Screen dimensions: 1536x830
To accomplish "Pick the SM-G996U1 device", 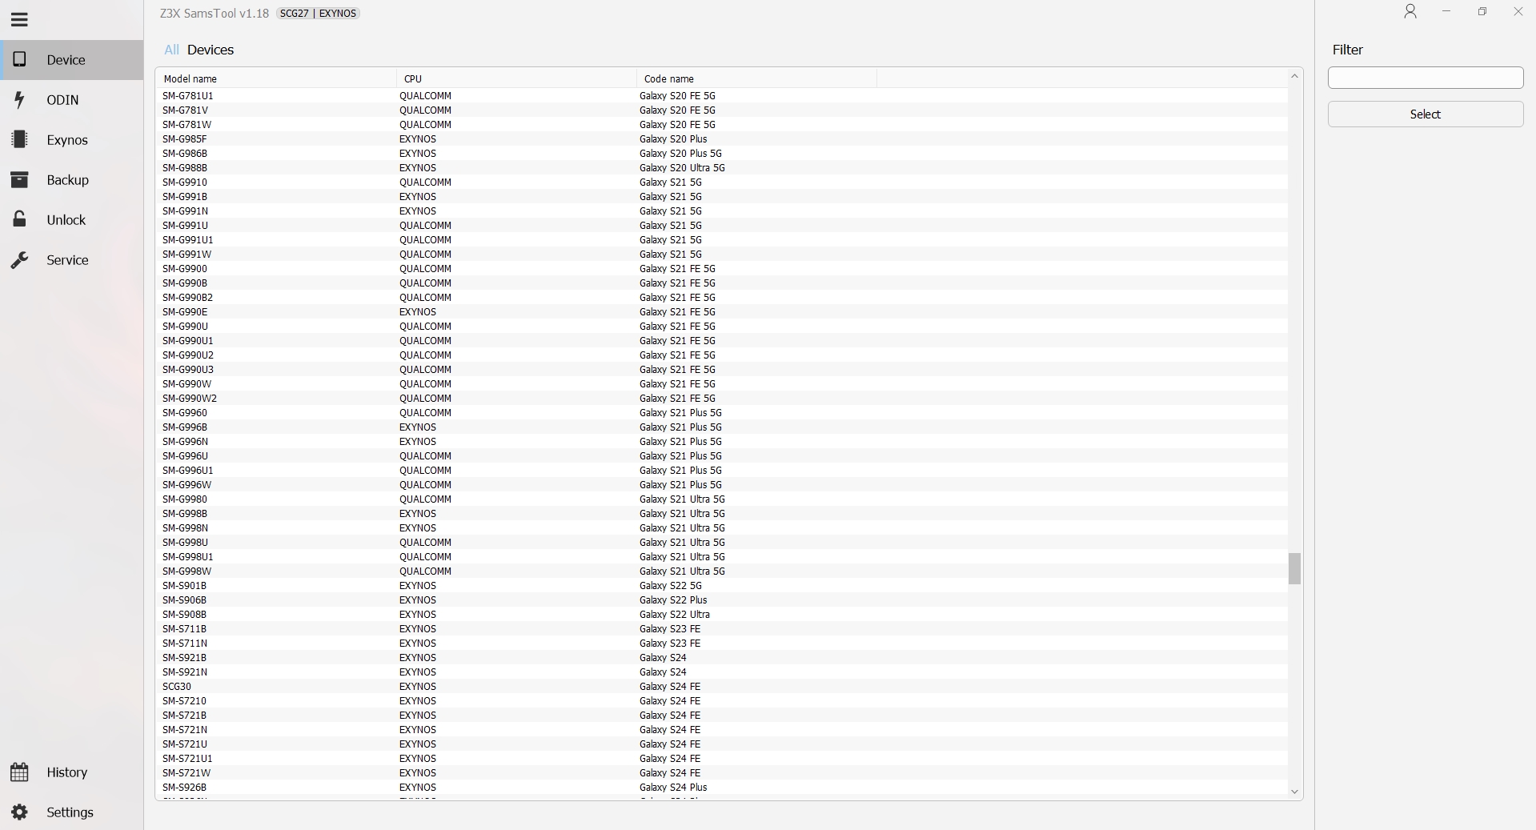I will click(x=722, y=471).
